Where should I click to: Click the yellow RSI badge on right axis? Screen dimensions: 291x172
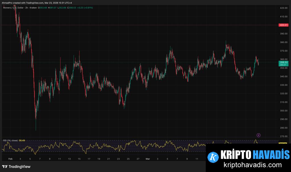(284, 144)
